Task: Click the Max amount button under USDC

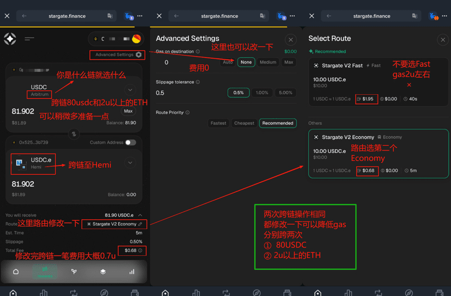Action: point(128,111)
